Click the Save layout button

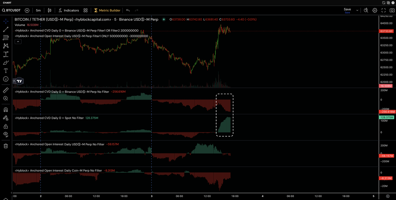tap(347, 11)
